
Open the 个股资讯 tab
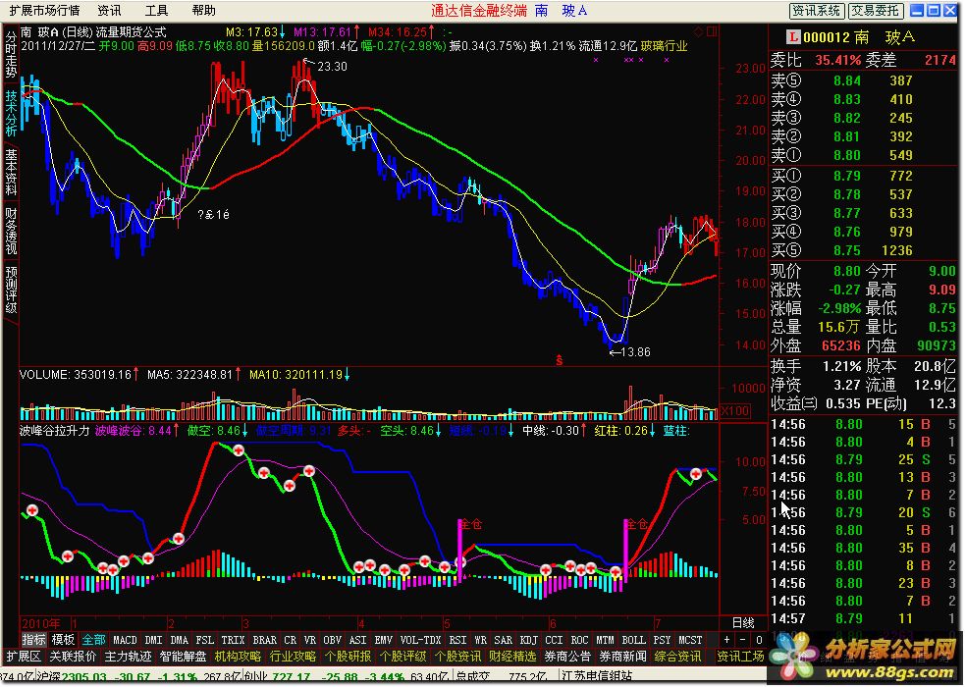(x=457, y=657)
